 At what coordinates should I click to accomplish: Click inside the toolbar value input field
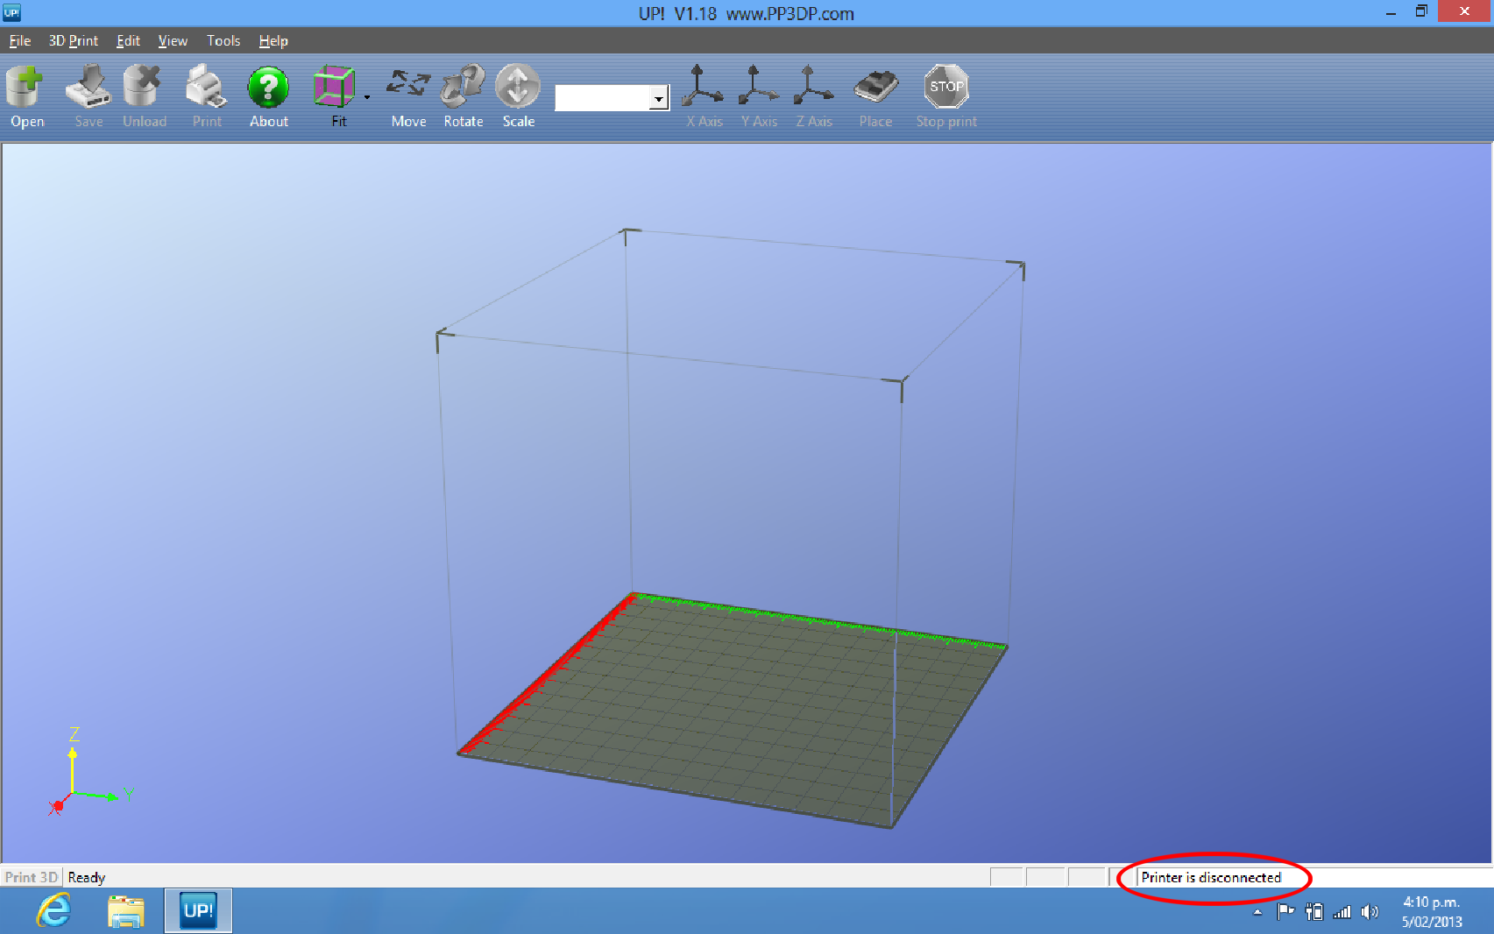[x=603, y=98]
